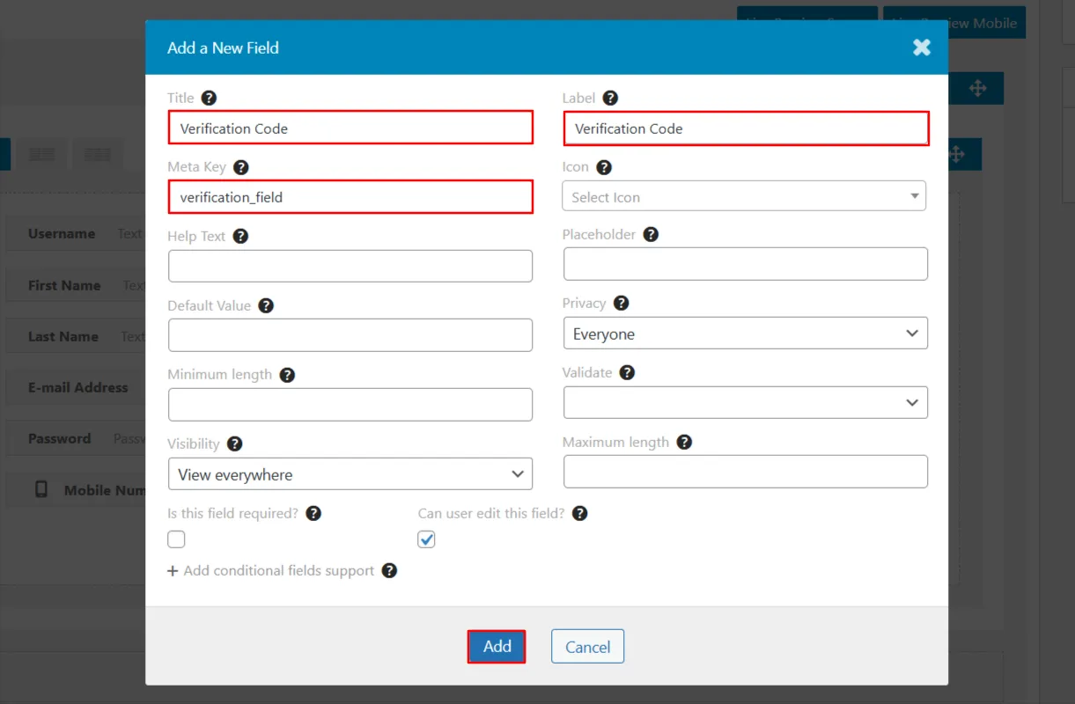Image resolution: width=1075 pixels, height=704 pixels.
Task: Click the Cancel button
Action: (587, 646)
